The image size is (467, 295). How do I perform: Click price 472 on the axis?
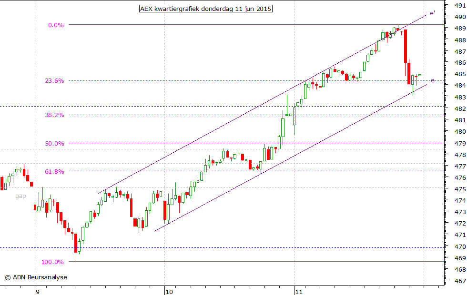(x=460, y=223)
